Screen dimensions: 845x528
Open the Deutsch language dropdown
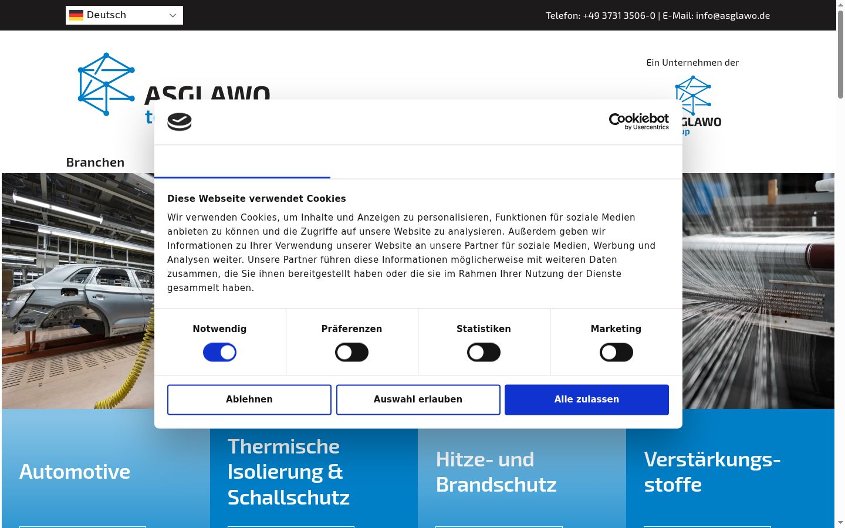point(124,15)
